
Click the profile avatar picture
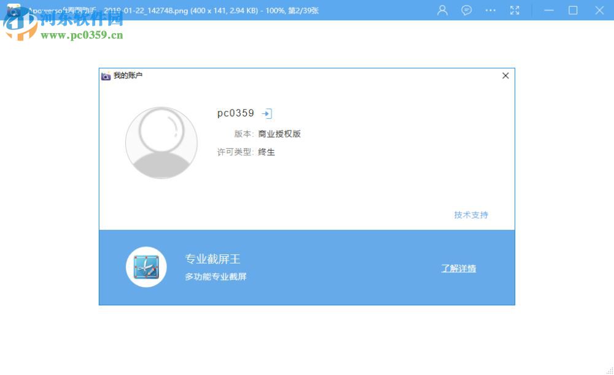coord(161,143)
